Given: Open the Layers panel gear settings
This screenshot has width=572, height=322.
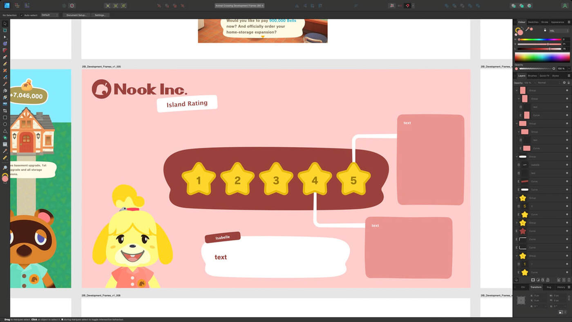Looking at the screenshot, I should [x=564, y=83].
